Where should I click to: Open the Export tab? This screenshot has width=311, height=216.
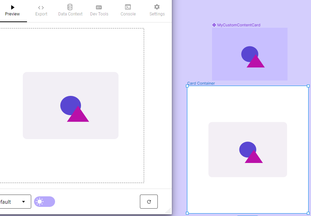[x=41, y=11]
